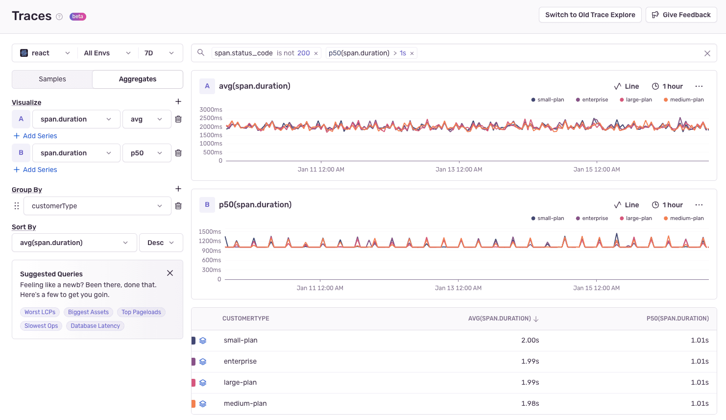Viewport: 726px width, 420px height.
Task: Open the avg aggregate dropdown for series A
Action: pos(146,119)
